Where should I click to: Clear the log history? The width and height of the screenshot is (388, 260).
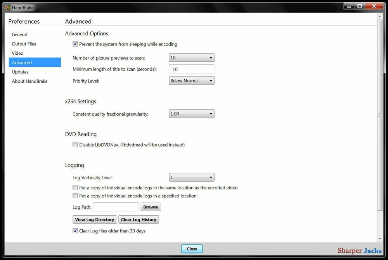[139, 219]
